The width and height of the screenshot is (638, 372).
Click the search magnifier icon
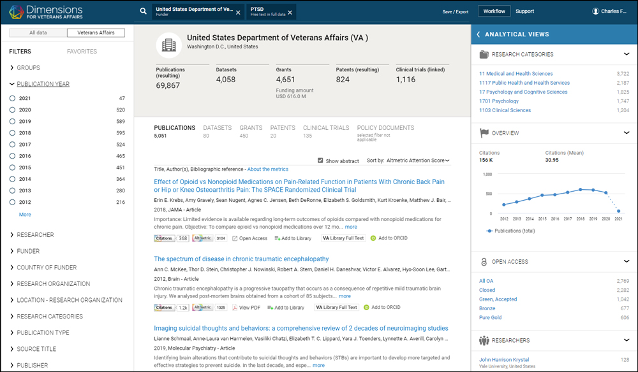(143, 11)
